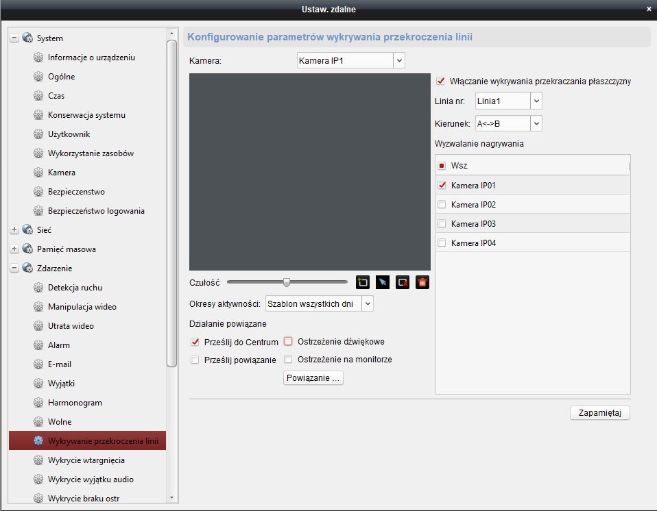Image resolution: width=657 pixels, height=511 pixels.
Task: Click the gear icon beside Detekcja ruchu
Action: click(38, 288)
